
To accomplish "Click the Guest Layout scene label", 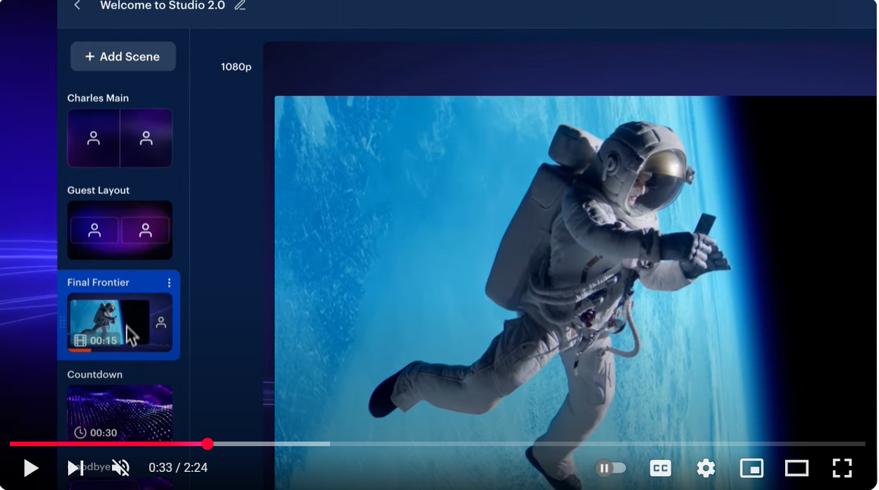I will pyautogui.click(x=98, y=191).
